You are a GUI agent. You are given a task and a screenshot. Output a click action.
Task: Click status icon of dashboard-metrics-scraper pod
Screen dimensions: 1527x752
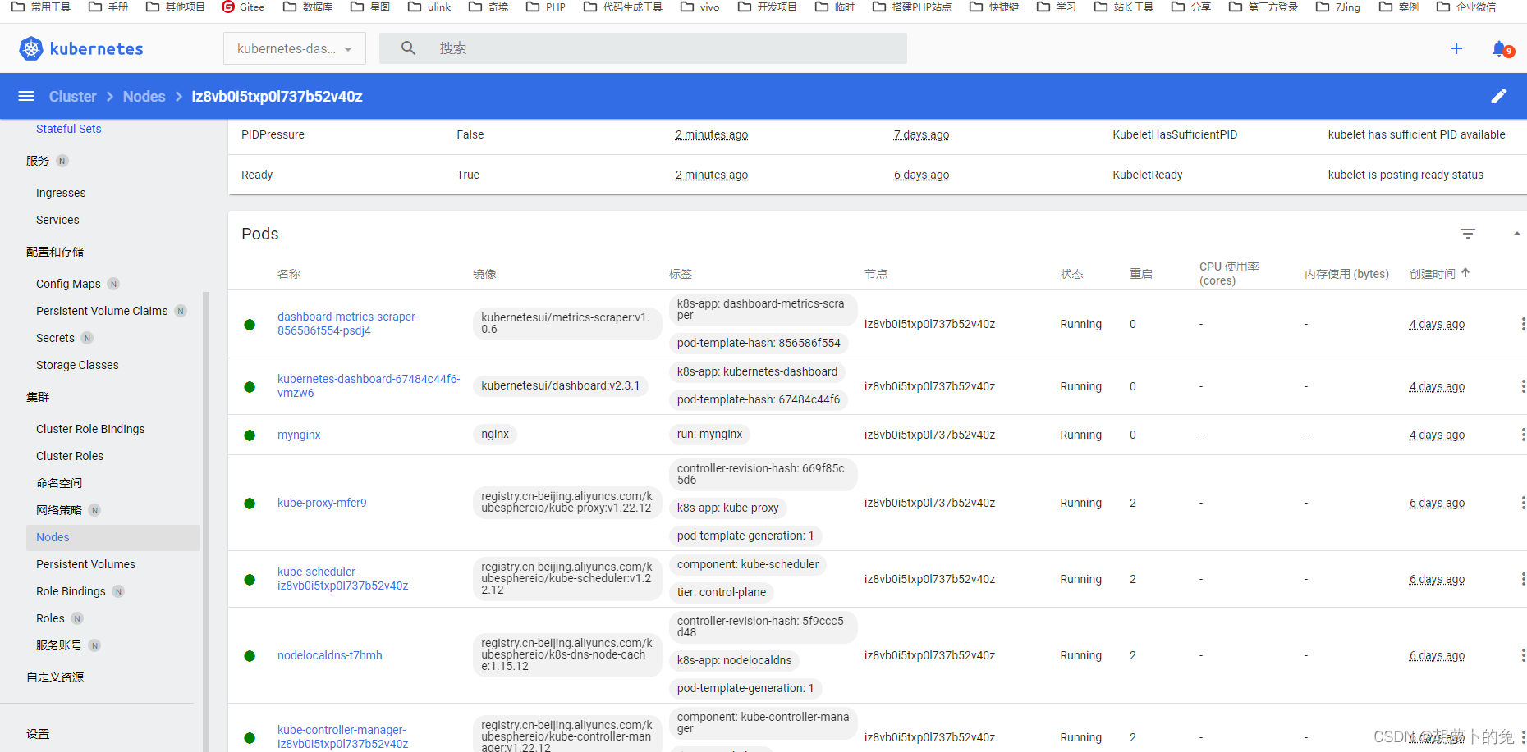(x=250, y=325)
